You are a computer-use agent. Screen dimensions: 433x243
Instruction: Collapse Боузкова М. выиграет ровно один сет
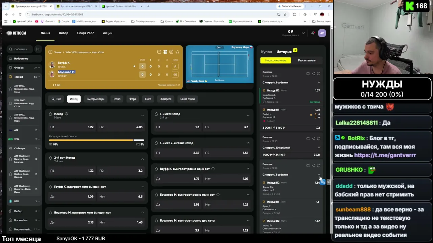pyautogui.click(x=248, y=194)
